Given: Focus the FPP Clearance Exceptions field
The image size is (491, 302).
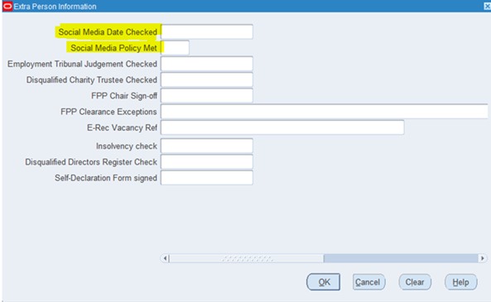Looking at the screenshot, I should [325, 112].
